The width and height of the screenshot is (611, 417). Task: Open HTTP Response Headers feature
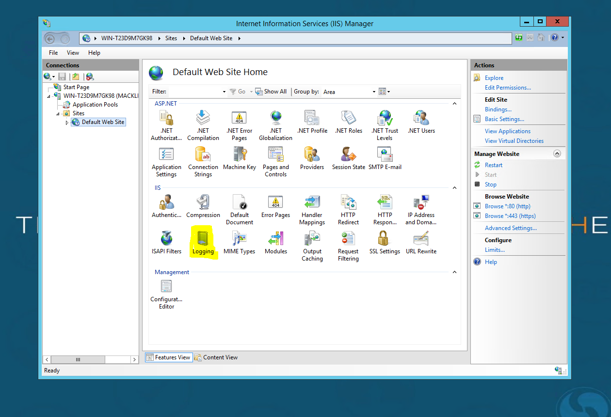pos(385,209)
